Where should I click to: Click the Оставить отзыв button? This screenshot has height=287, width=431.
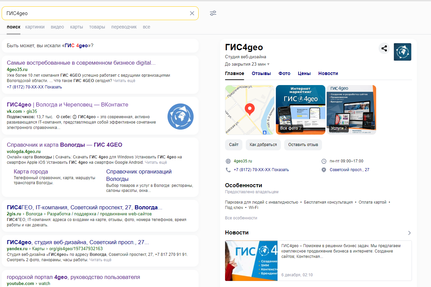point(303,145)
